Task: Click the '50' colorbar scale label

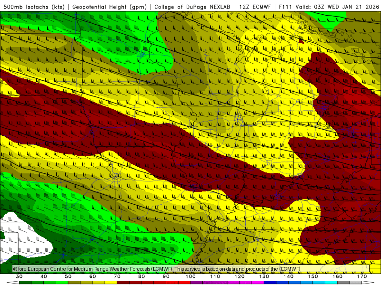Action: [x=68, y=276]
